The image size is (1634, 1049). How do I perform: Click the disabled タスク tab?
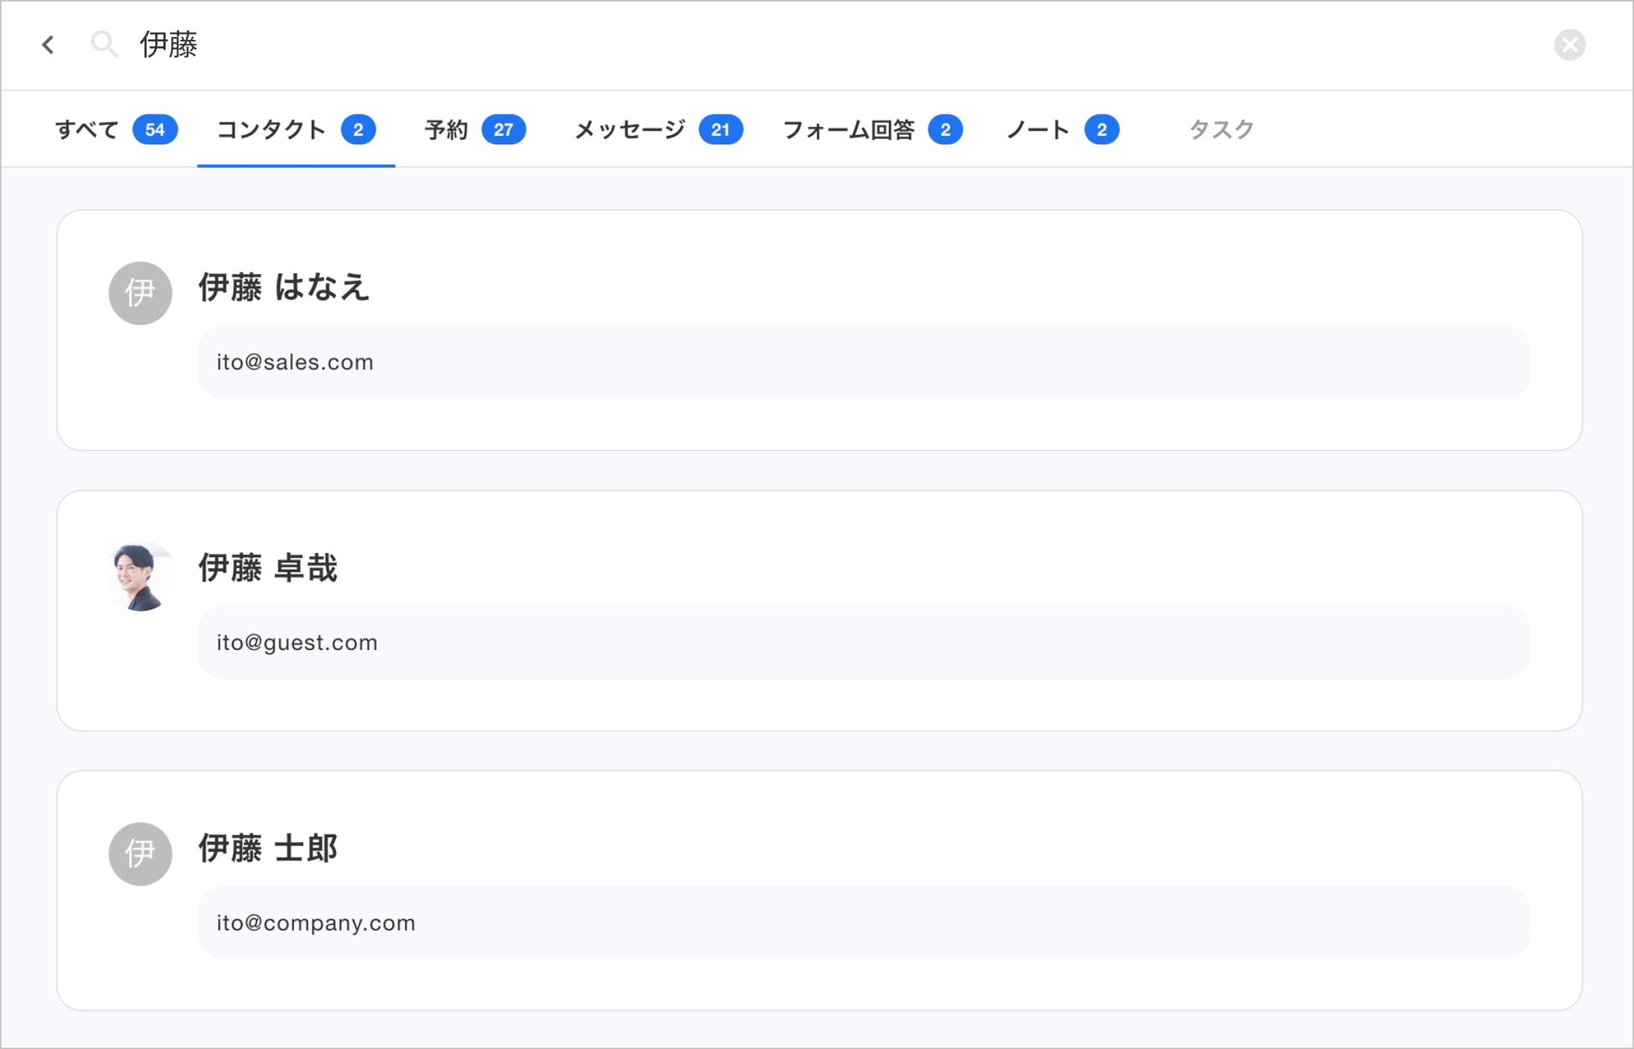point(1219,129)
